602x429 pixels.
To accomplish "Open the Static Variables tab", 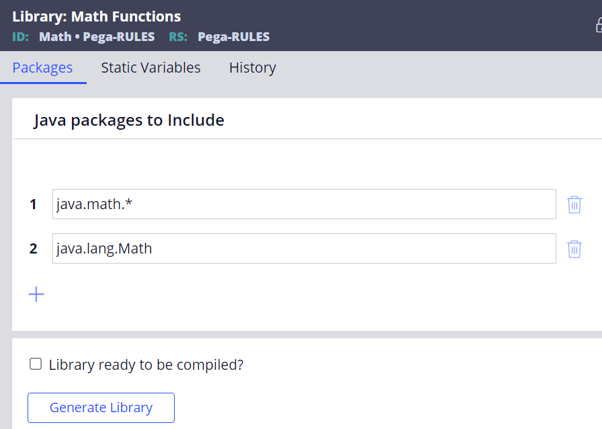I will point(151,68).
